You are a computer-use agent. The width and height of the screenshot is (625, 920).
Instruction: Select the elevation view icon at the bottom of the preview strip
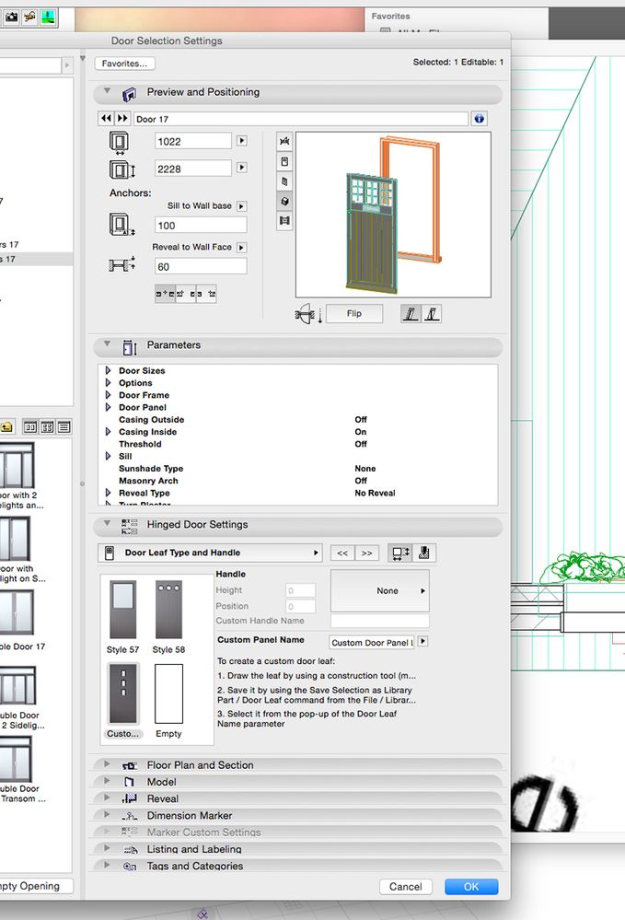[284, 221]
